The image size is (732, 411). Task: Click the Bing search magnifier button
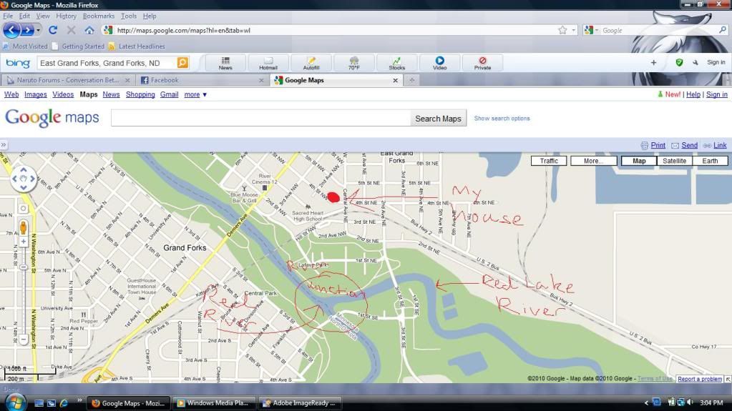[182, 63]
